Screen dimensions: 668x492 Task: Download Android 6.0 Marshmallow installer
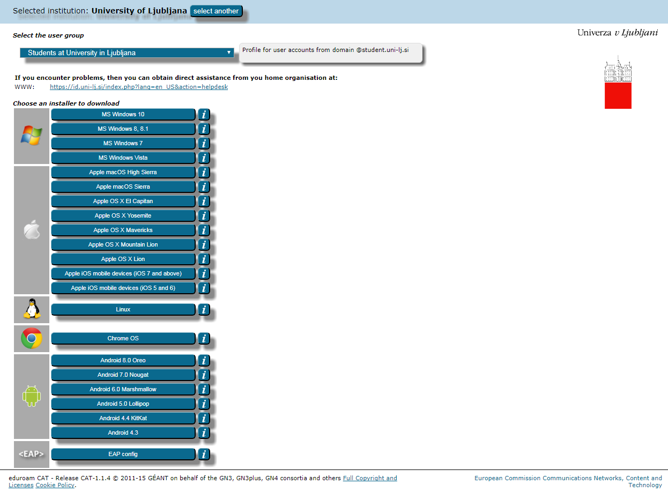(x=123, y=390)
